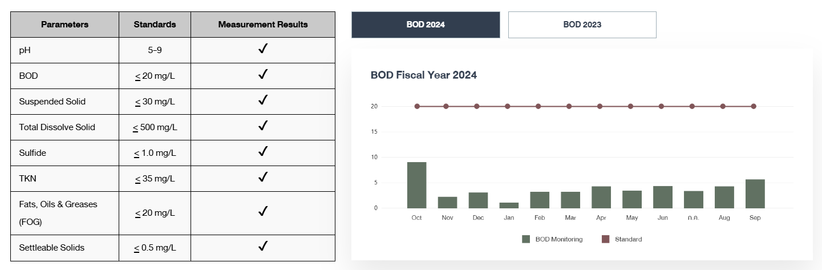Toggle the Standard legend red swatch
Image resolution: width=822 pixels, height=270 pixels.
[606, 239]
